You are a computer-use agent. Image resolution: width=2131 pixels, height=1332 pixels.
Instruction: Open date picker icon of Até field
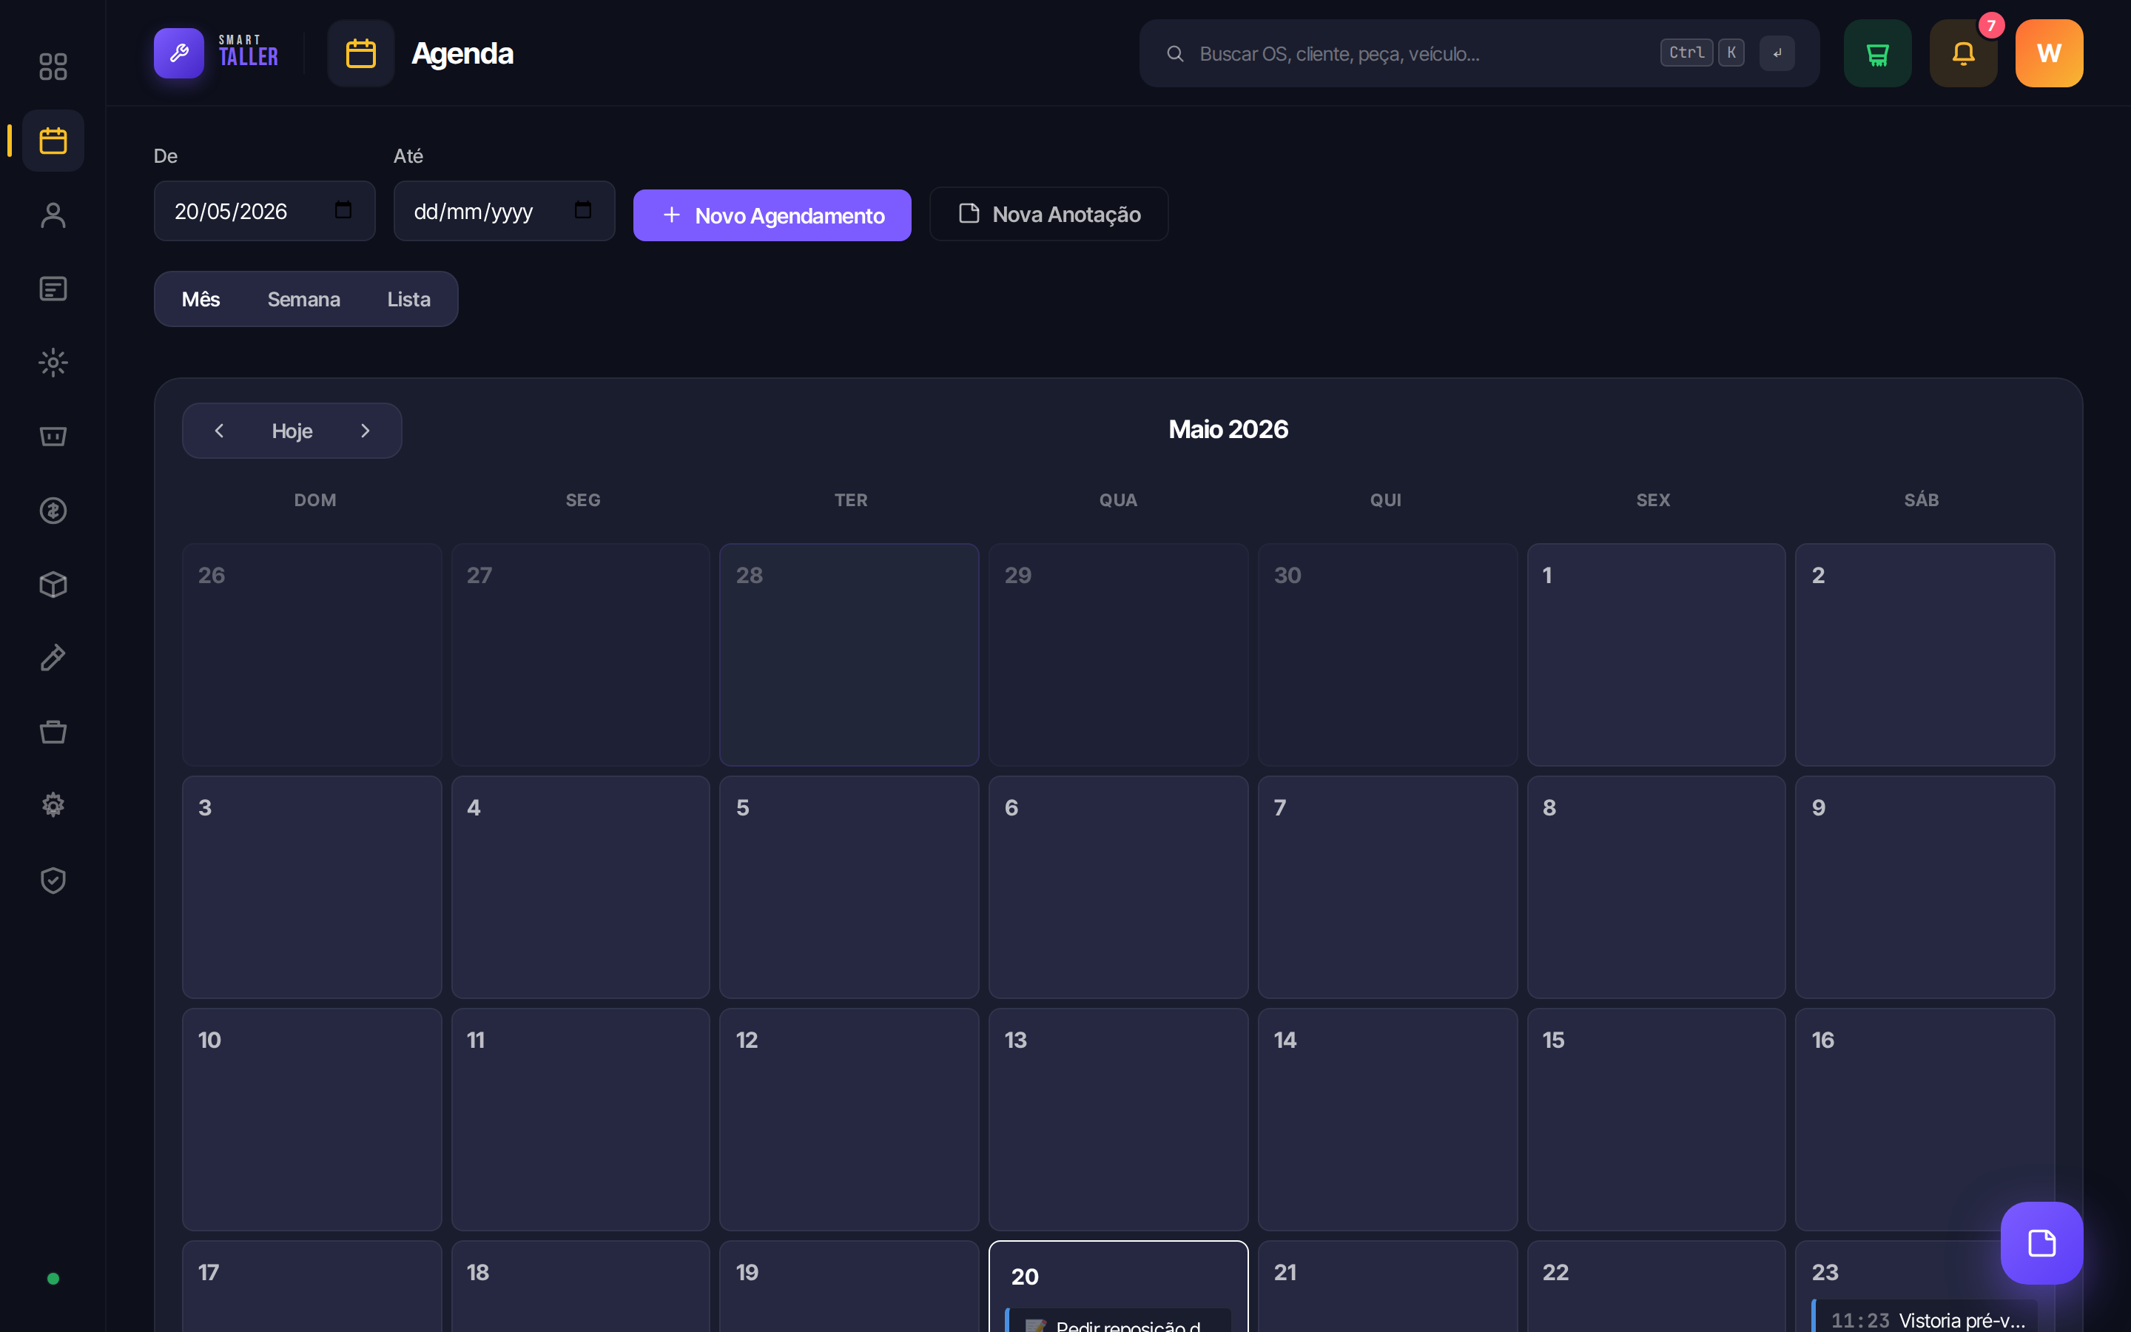point(583,211)
